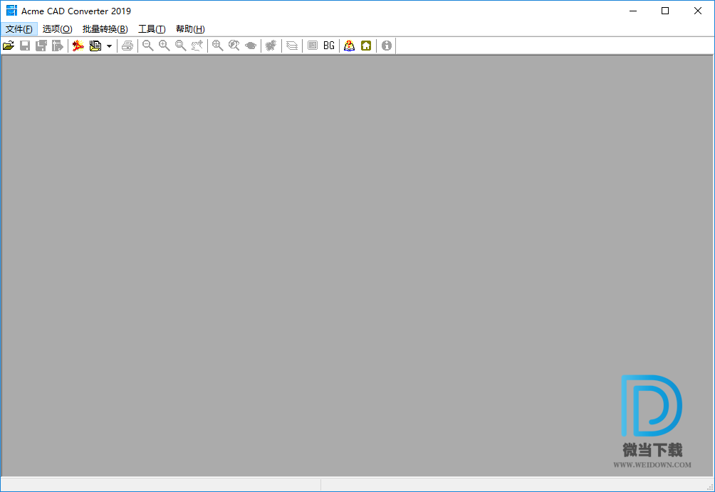The image size is (715, 492).
Task: Click the zoom out magnifier icon
Action: [x=147, y=46]
